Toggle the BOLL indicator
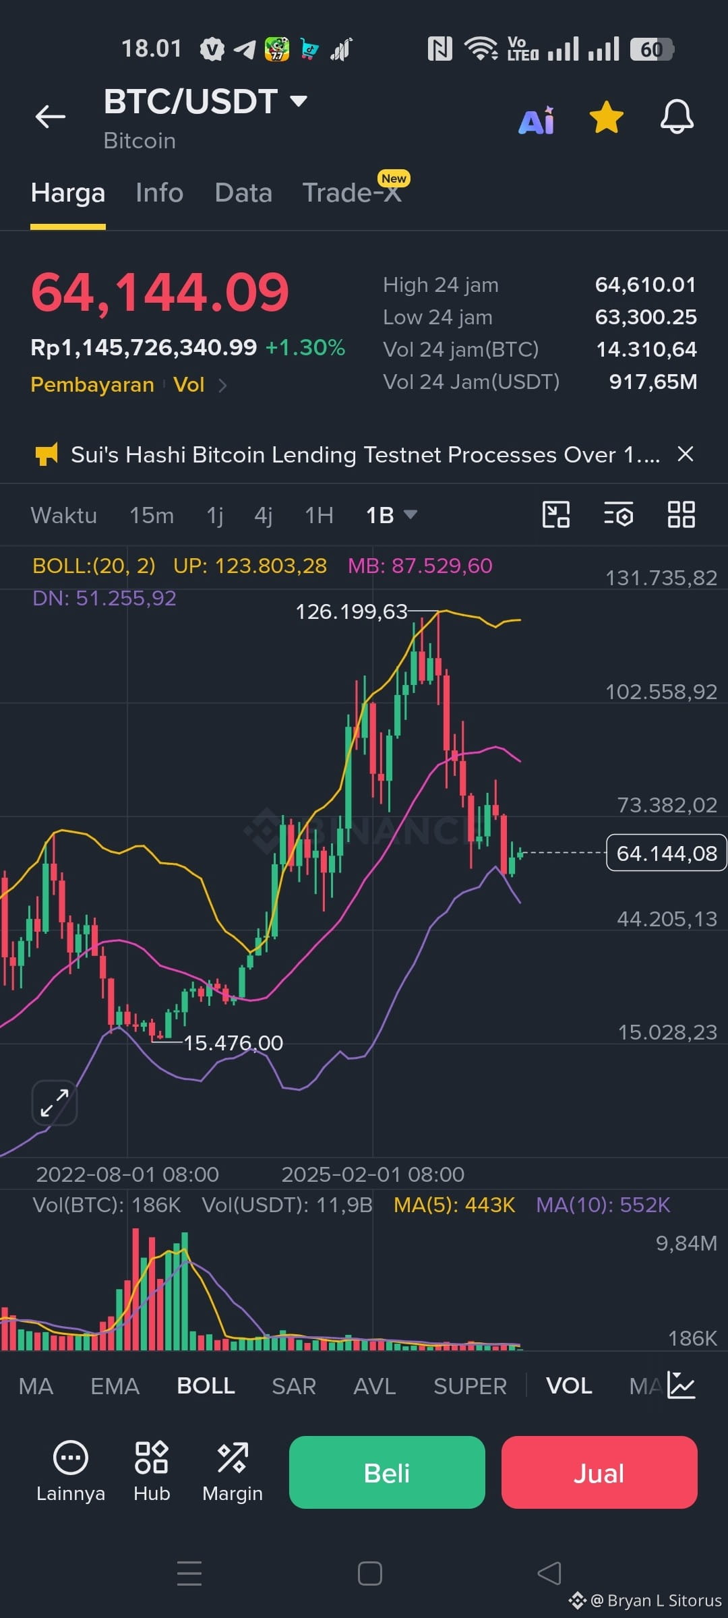This screenshot has width=728, height=1618. pyautogui.click(x=206, y=1386)
